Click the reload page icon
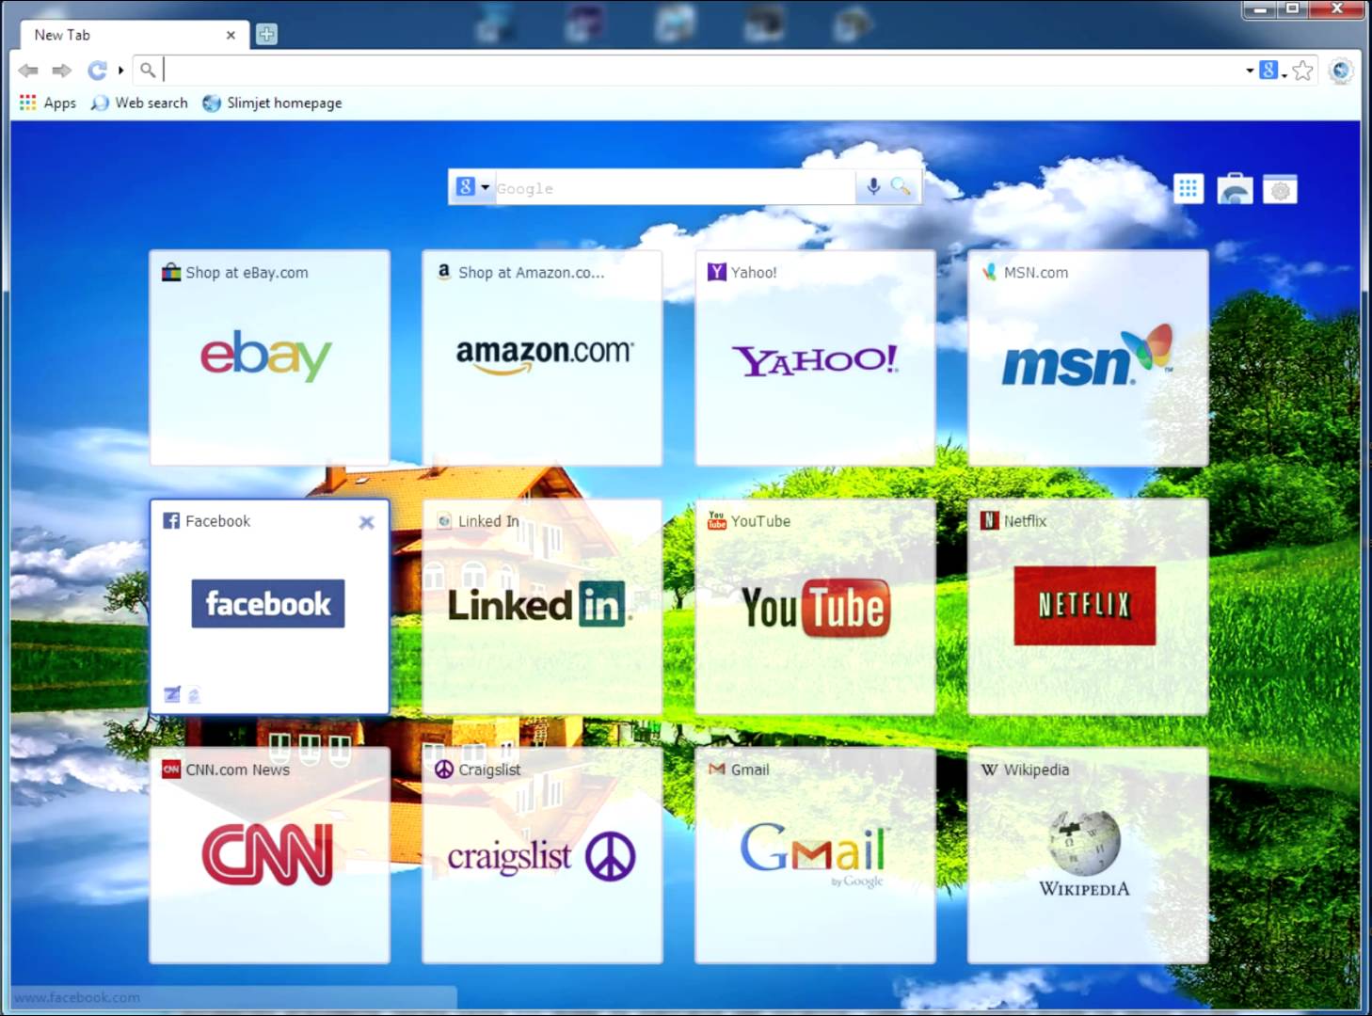Viewport: 1372px width, 1016px height. 97,71
